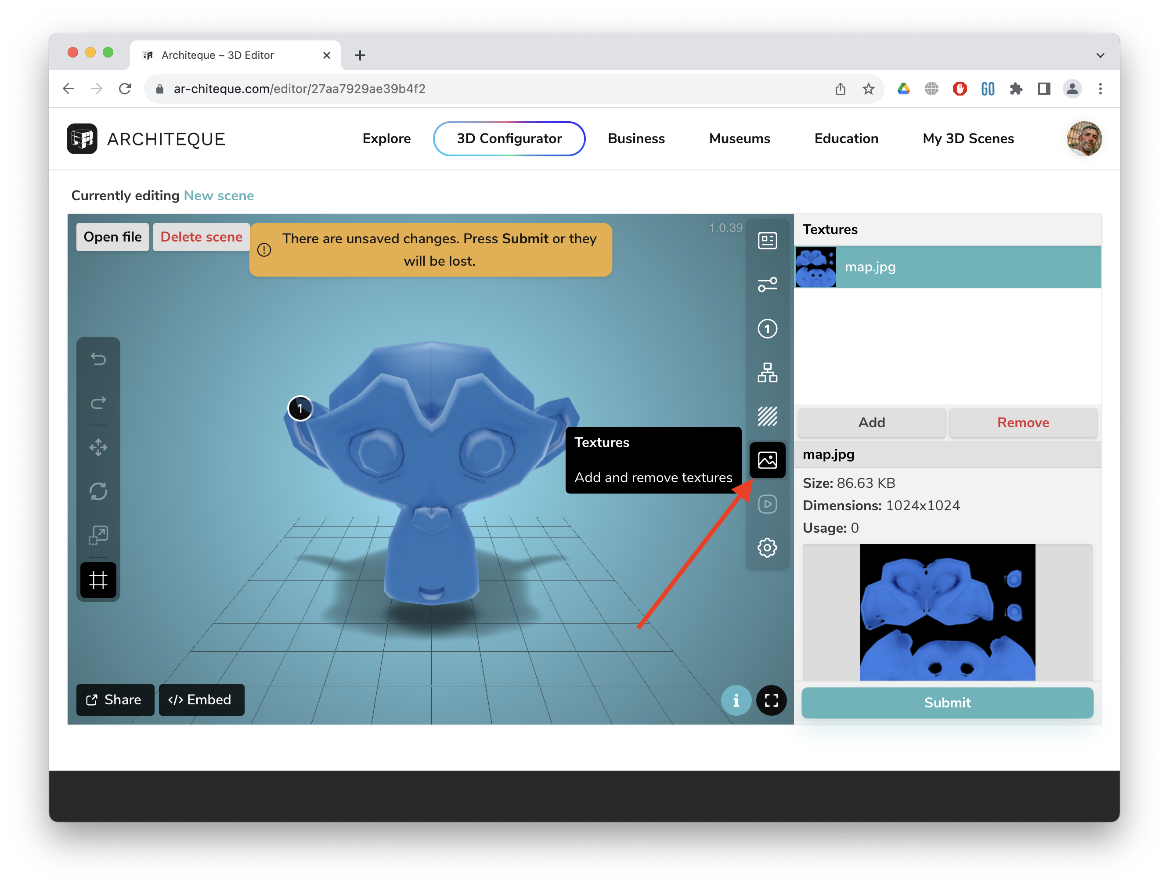Open the animations play icon panel

coord(767,504)
